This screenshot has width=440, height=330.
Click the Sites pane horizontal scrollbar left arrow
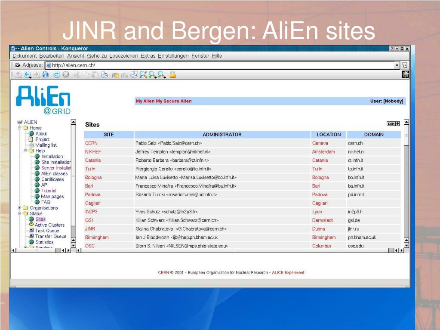[79, 250]
